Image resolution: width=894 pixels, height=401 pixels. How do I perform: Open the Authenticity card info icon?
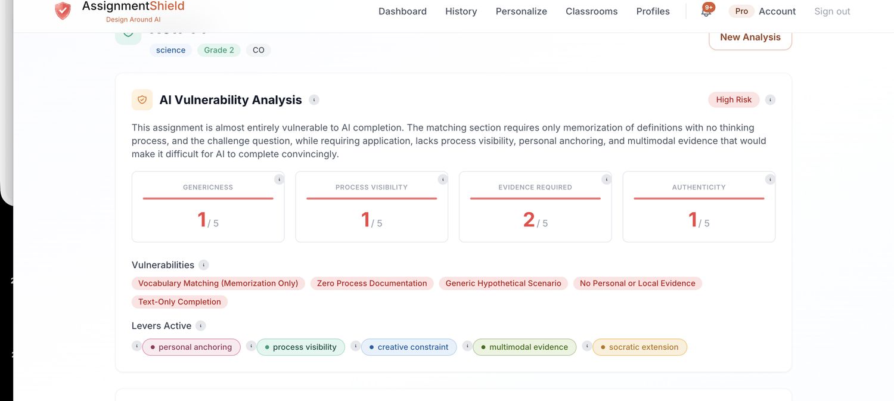pos(770,179)
